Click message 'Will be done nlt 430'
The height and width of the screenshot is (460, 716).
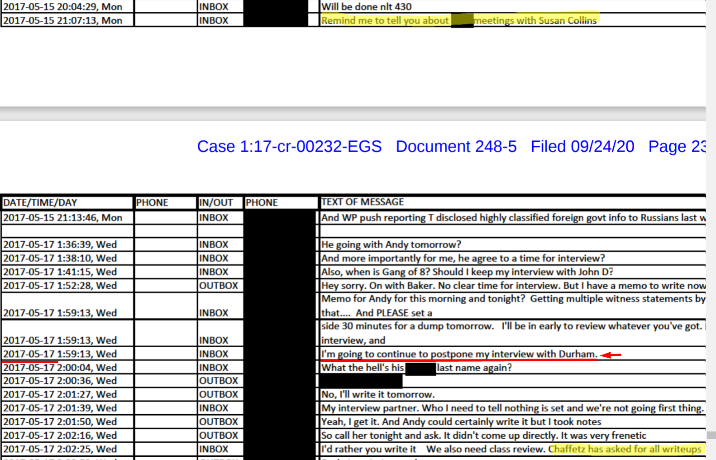(x=367, y=7)
